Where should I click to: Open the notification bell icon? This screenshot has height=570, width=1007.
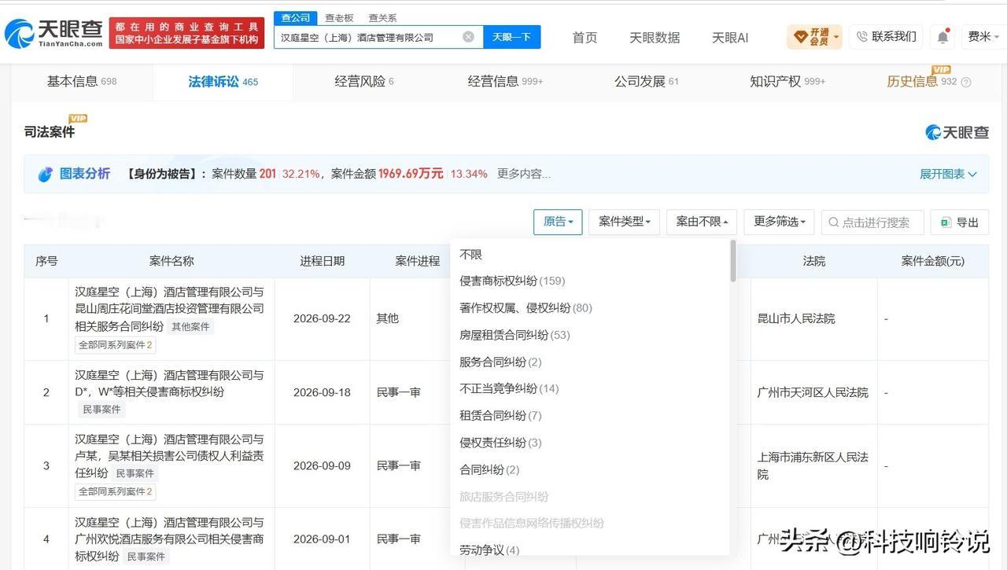(942, 37)
